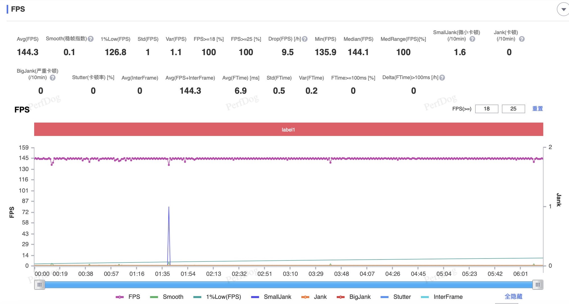Click the FTime>=100ms [%] label
Screen dimensions: 569x304
(353, 78)
